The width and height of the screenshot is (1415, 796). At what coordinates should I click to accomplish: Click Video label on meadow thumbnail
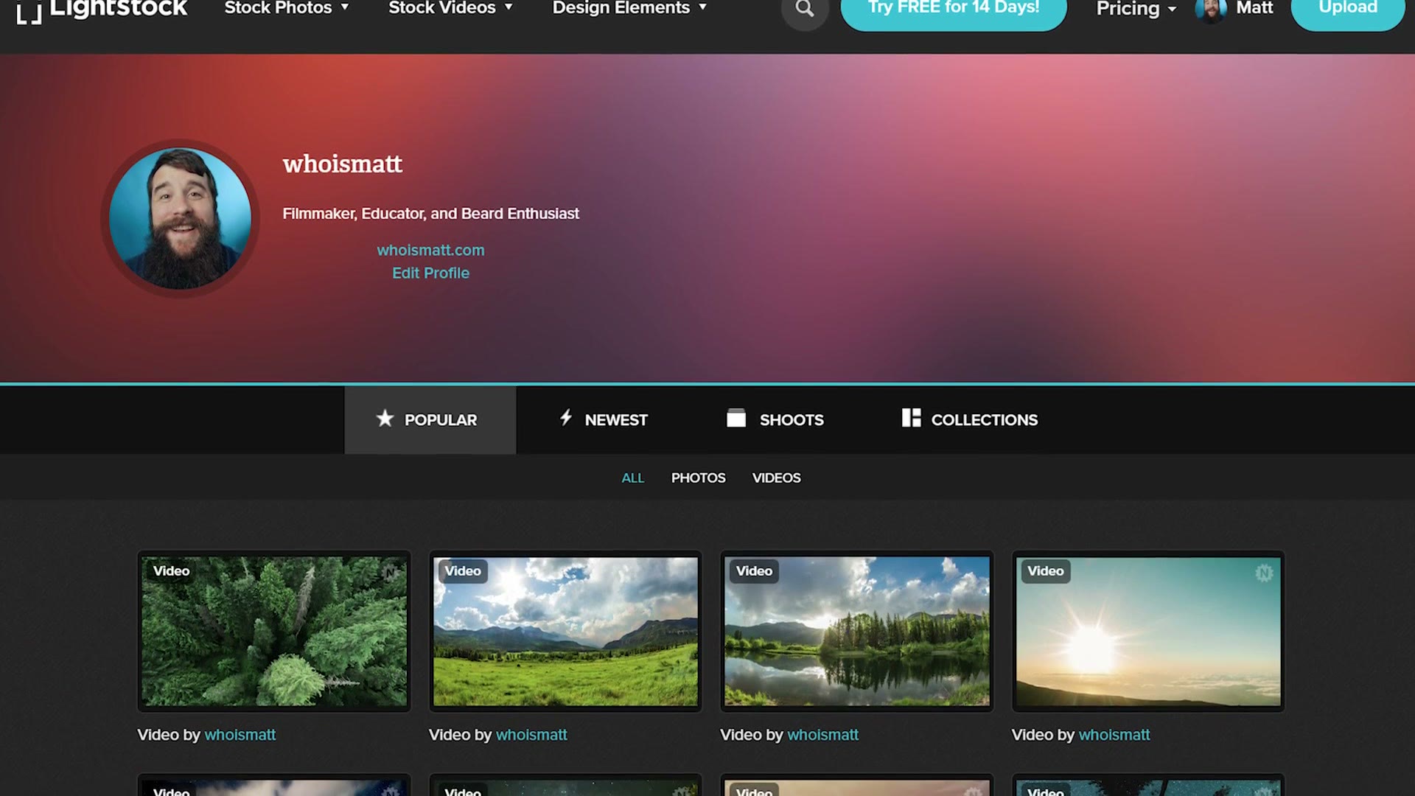click(463, 571)
